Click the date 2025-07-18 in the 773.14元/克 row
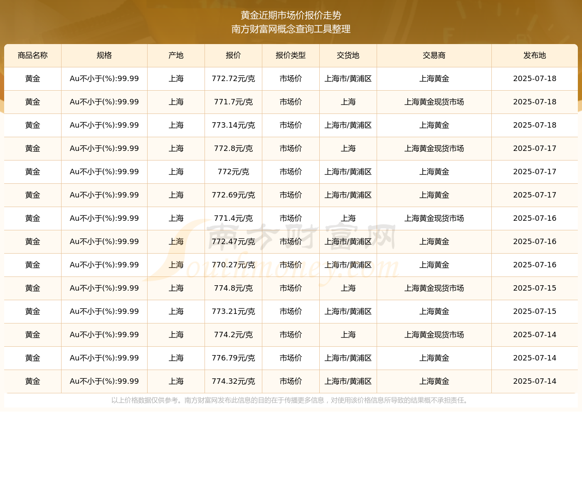Screen dimensions: 582x501 pos(535,125)
